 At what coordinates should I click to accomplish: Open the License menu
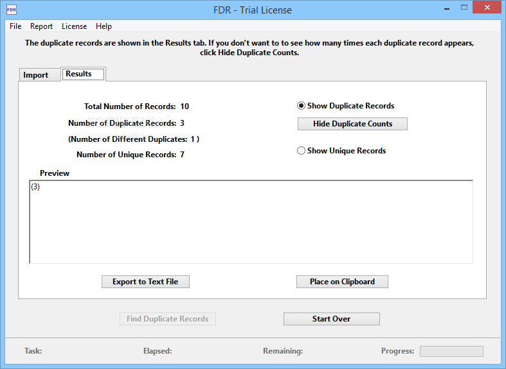[x=74, y=26]
